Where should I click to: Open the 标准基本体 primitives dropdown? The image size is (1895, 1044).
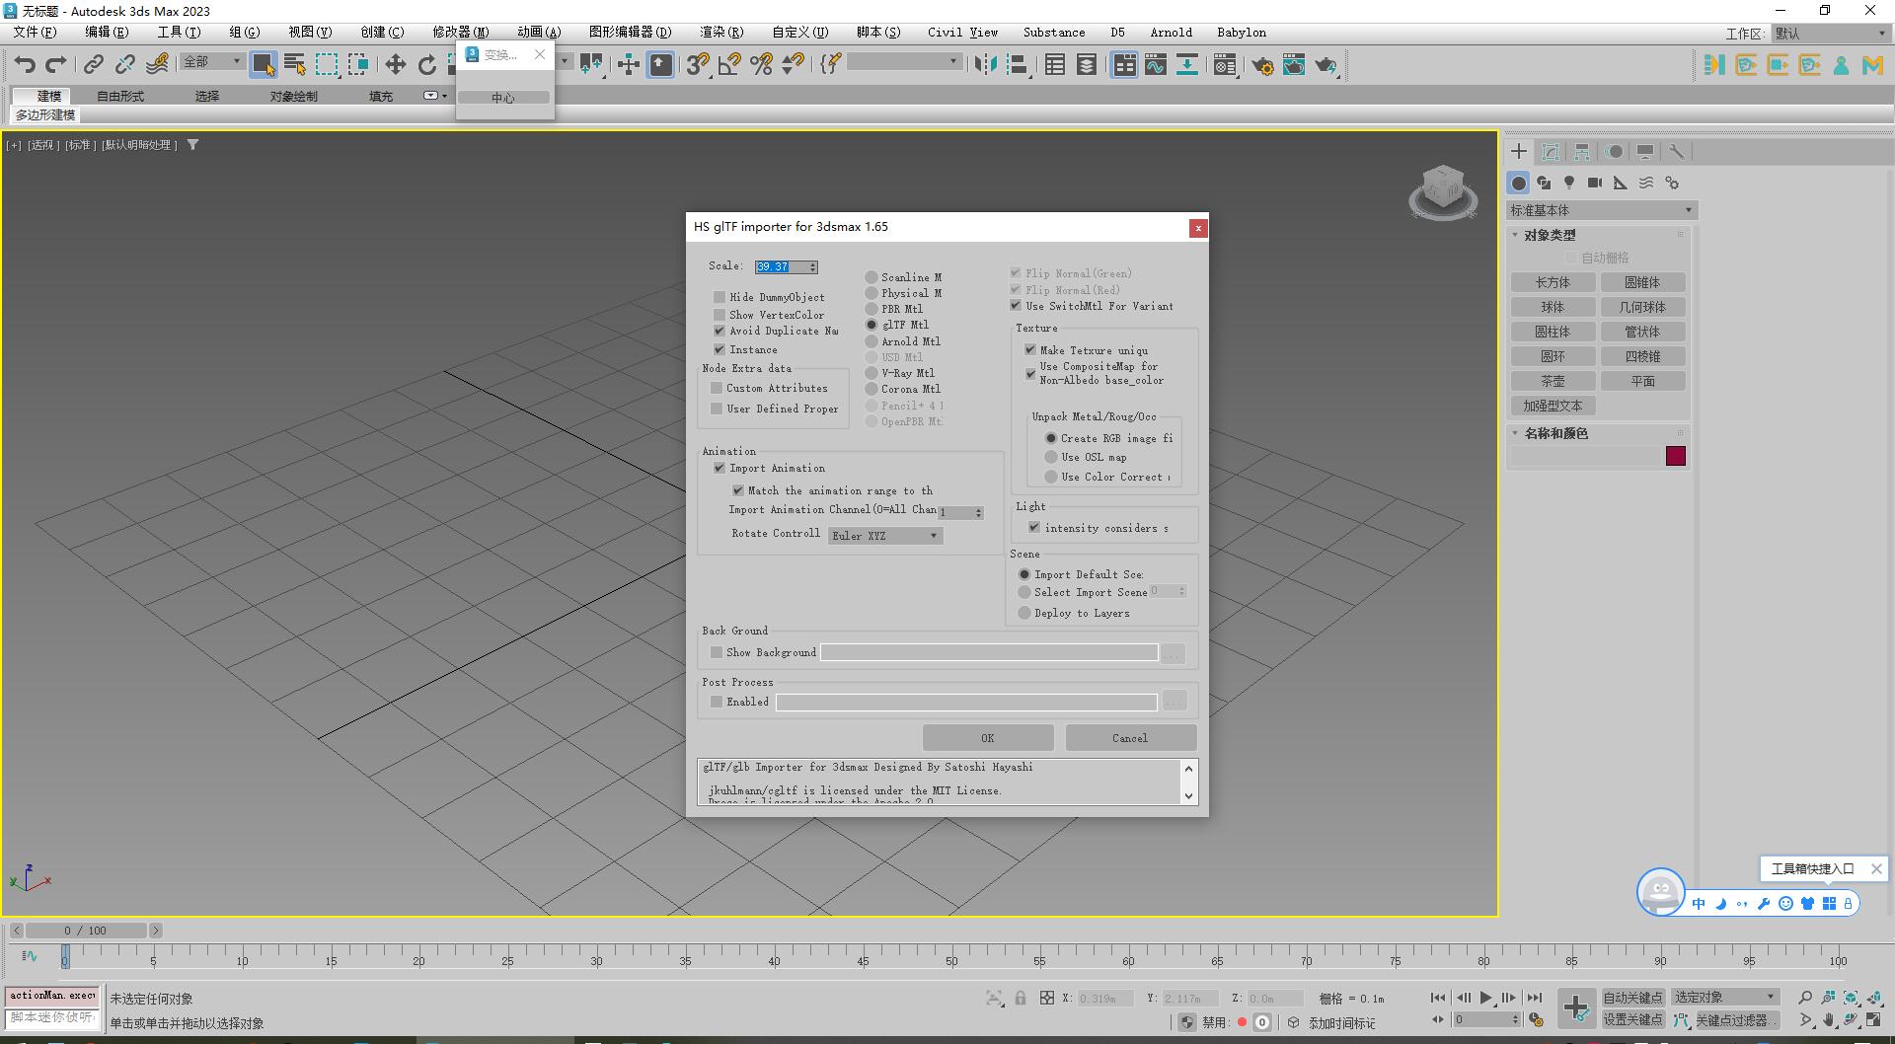click(1601, 210)
